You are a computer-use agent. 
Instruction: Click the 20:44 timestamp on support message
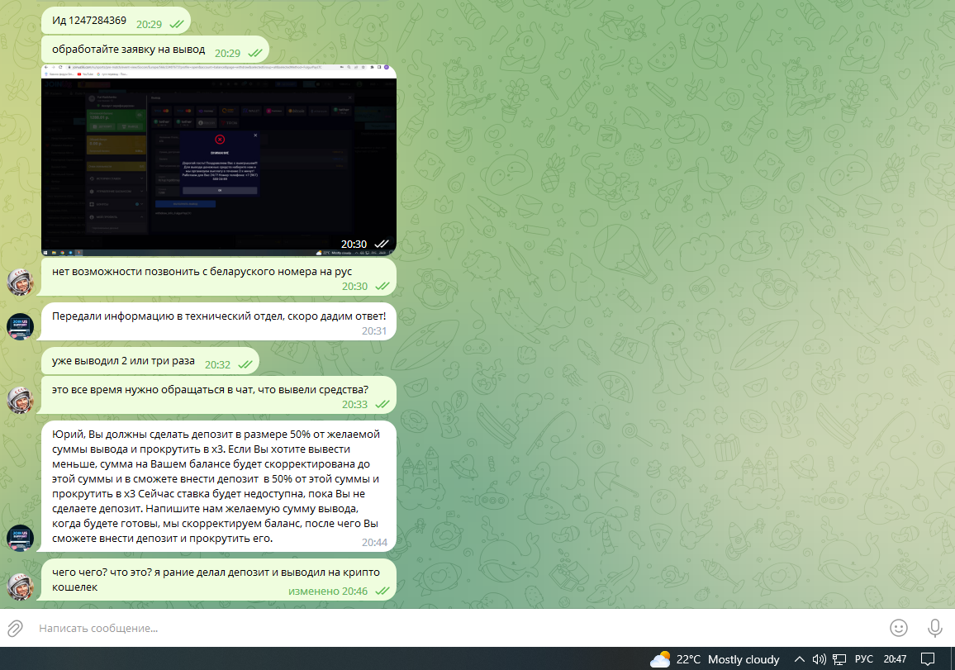click(x=374, y=543)
